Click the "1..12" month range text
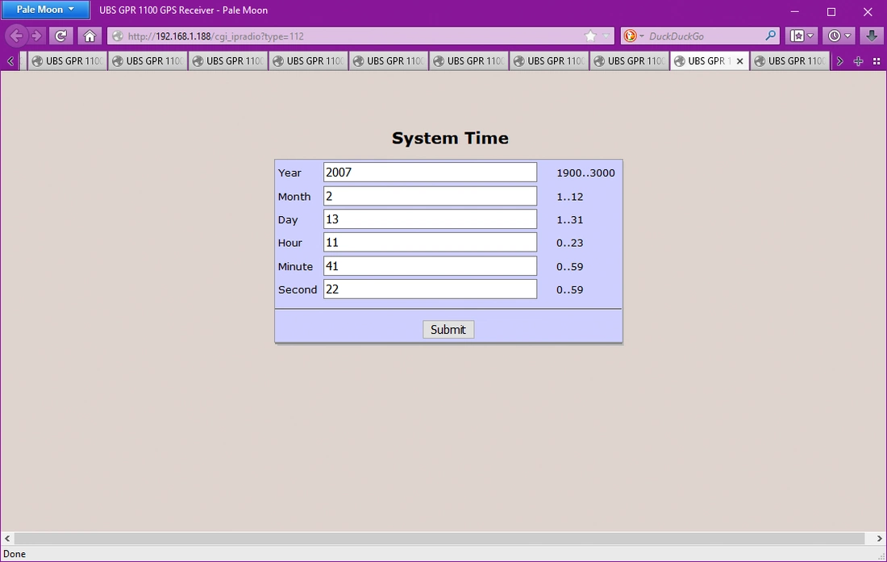 coord(569,197)
